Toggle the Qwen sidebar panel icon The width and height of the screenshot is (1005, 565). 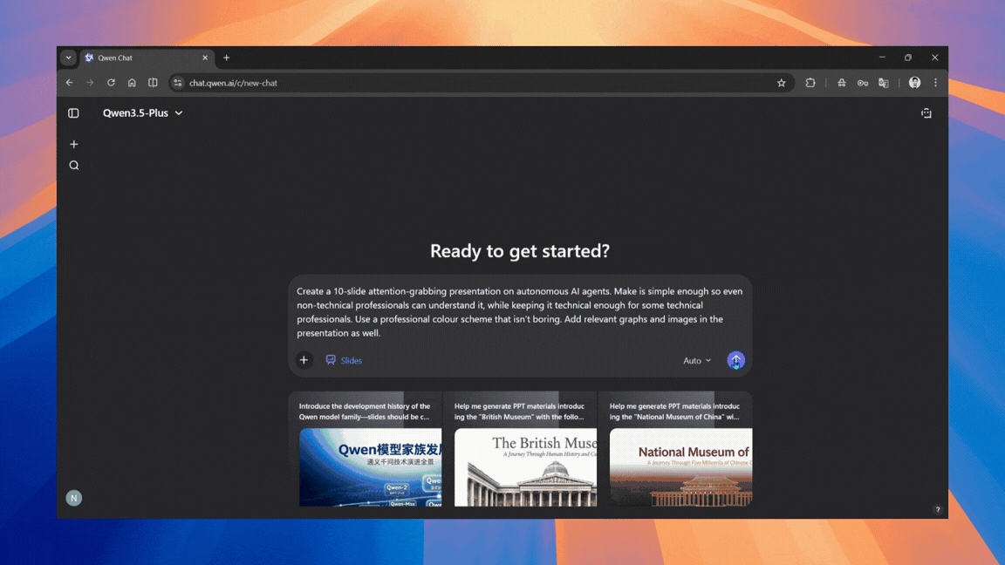click(x=73, y=113)
